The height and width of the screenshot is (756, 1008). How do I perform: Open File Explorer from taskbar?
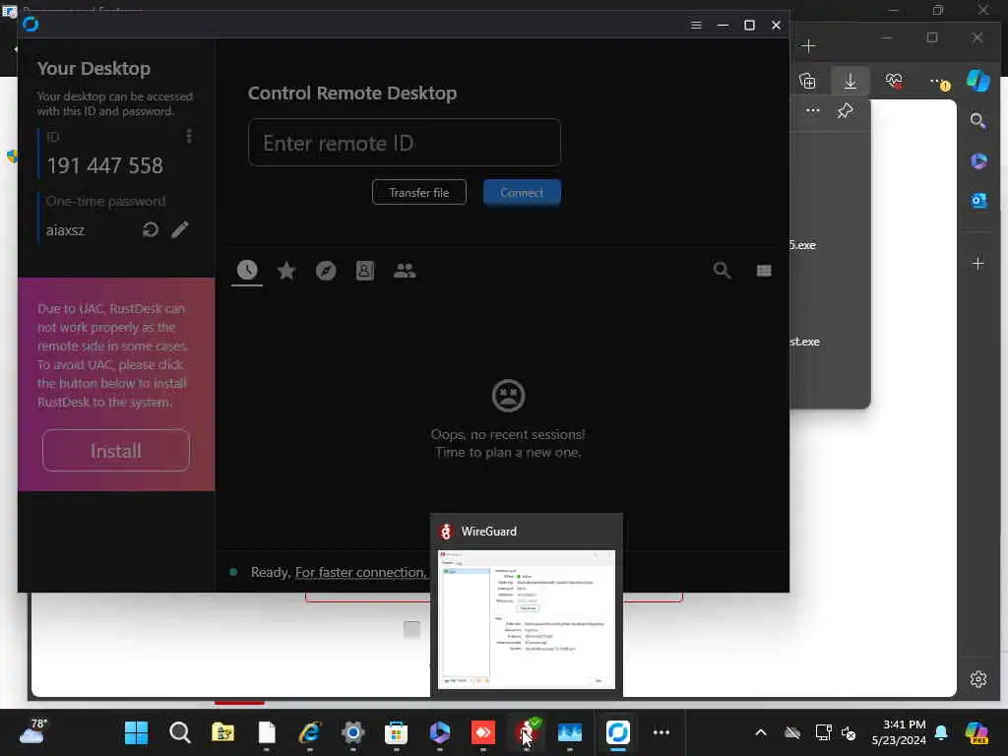click(223, 732)
